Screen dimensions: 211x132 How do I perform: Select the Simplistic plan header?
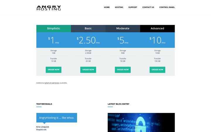coord(54,28)
